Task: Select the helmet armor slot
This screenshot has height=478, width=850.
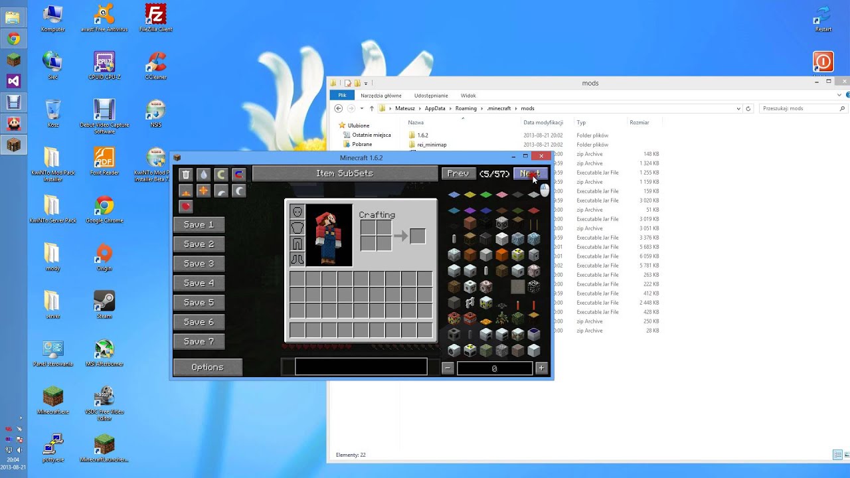Action: point(297,212)
